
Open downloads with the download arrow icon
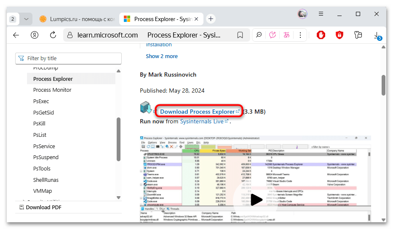tap(377, 36)
